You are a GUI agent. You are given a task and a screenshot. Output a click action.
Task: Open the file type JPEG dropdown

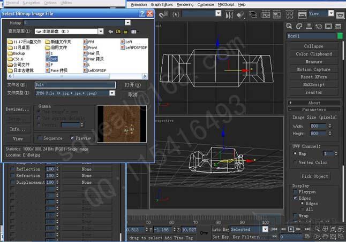112,93
